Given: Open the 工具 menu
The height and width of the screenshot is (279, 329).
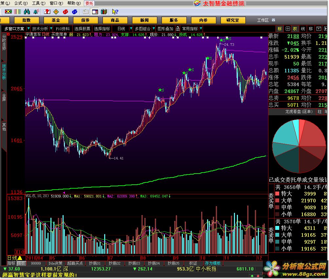Looking at the screenshot, I should [x=38, y=3].
